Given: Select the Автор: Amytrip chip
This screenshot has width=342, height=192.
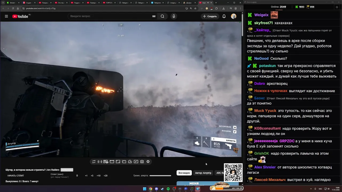Looking at the screenshot, I should 203,173.
